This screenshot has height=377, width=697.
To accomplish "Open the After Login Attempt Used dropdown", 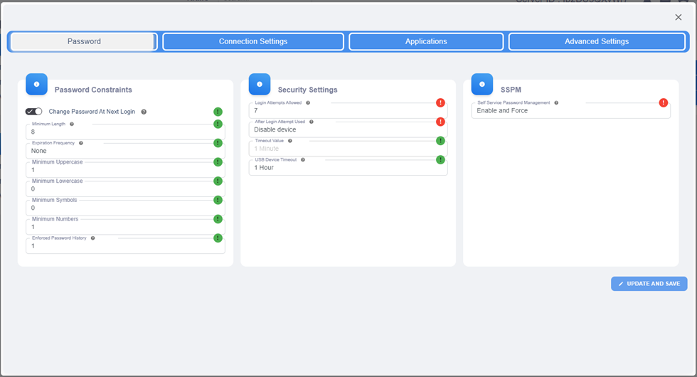I will pyautogui.click(x=347, y=129).
